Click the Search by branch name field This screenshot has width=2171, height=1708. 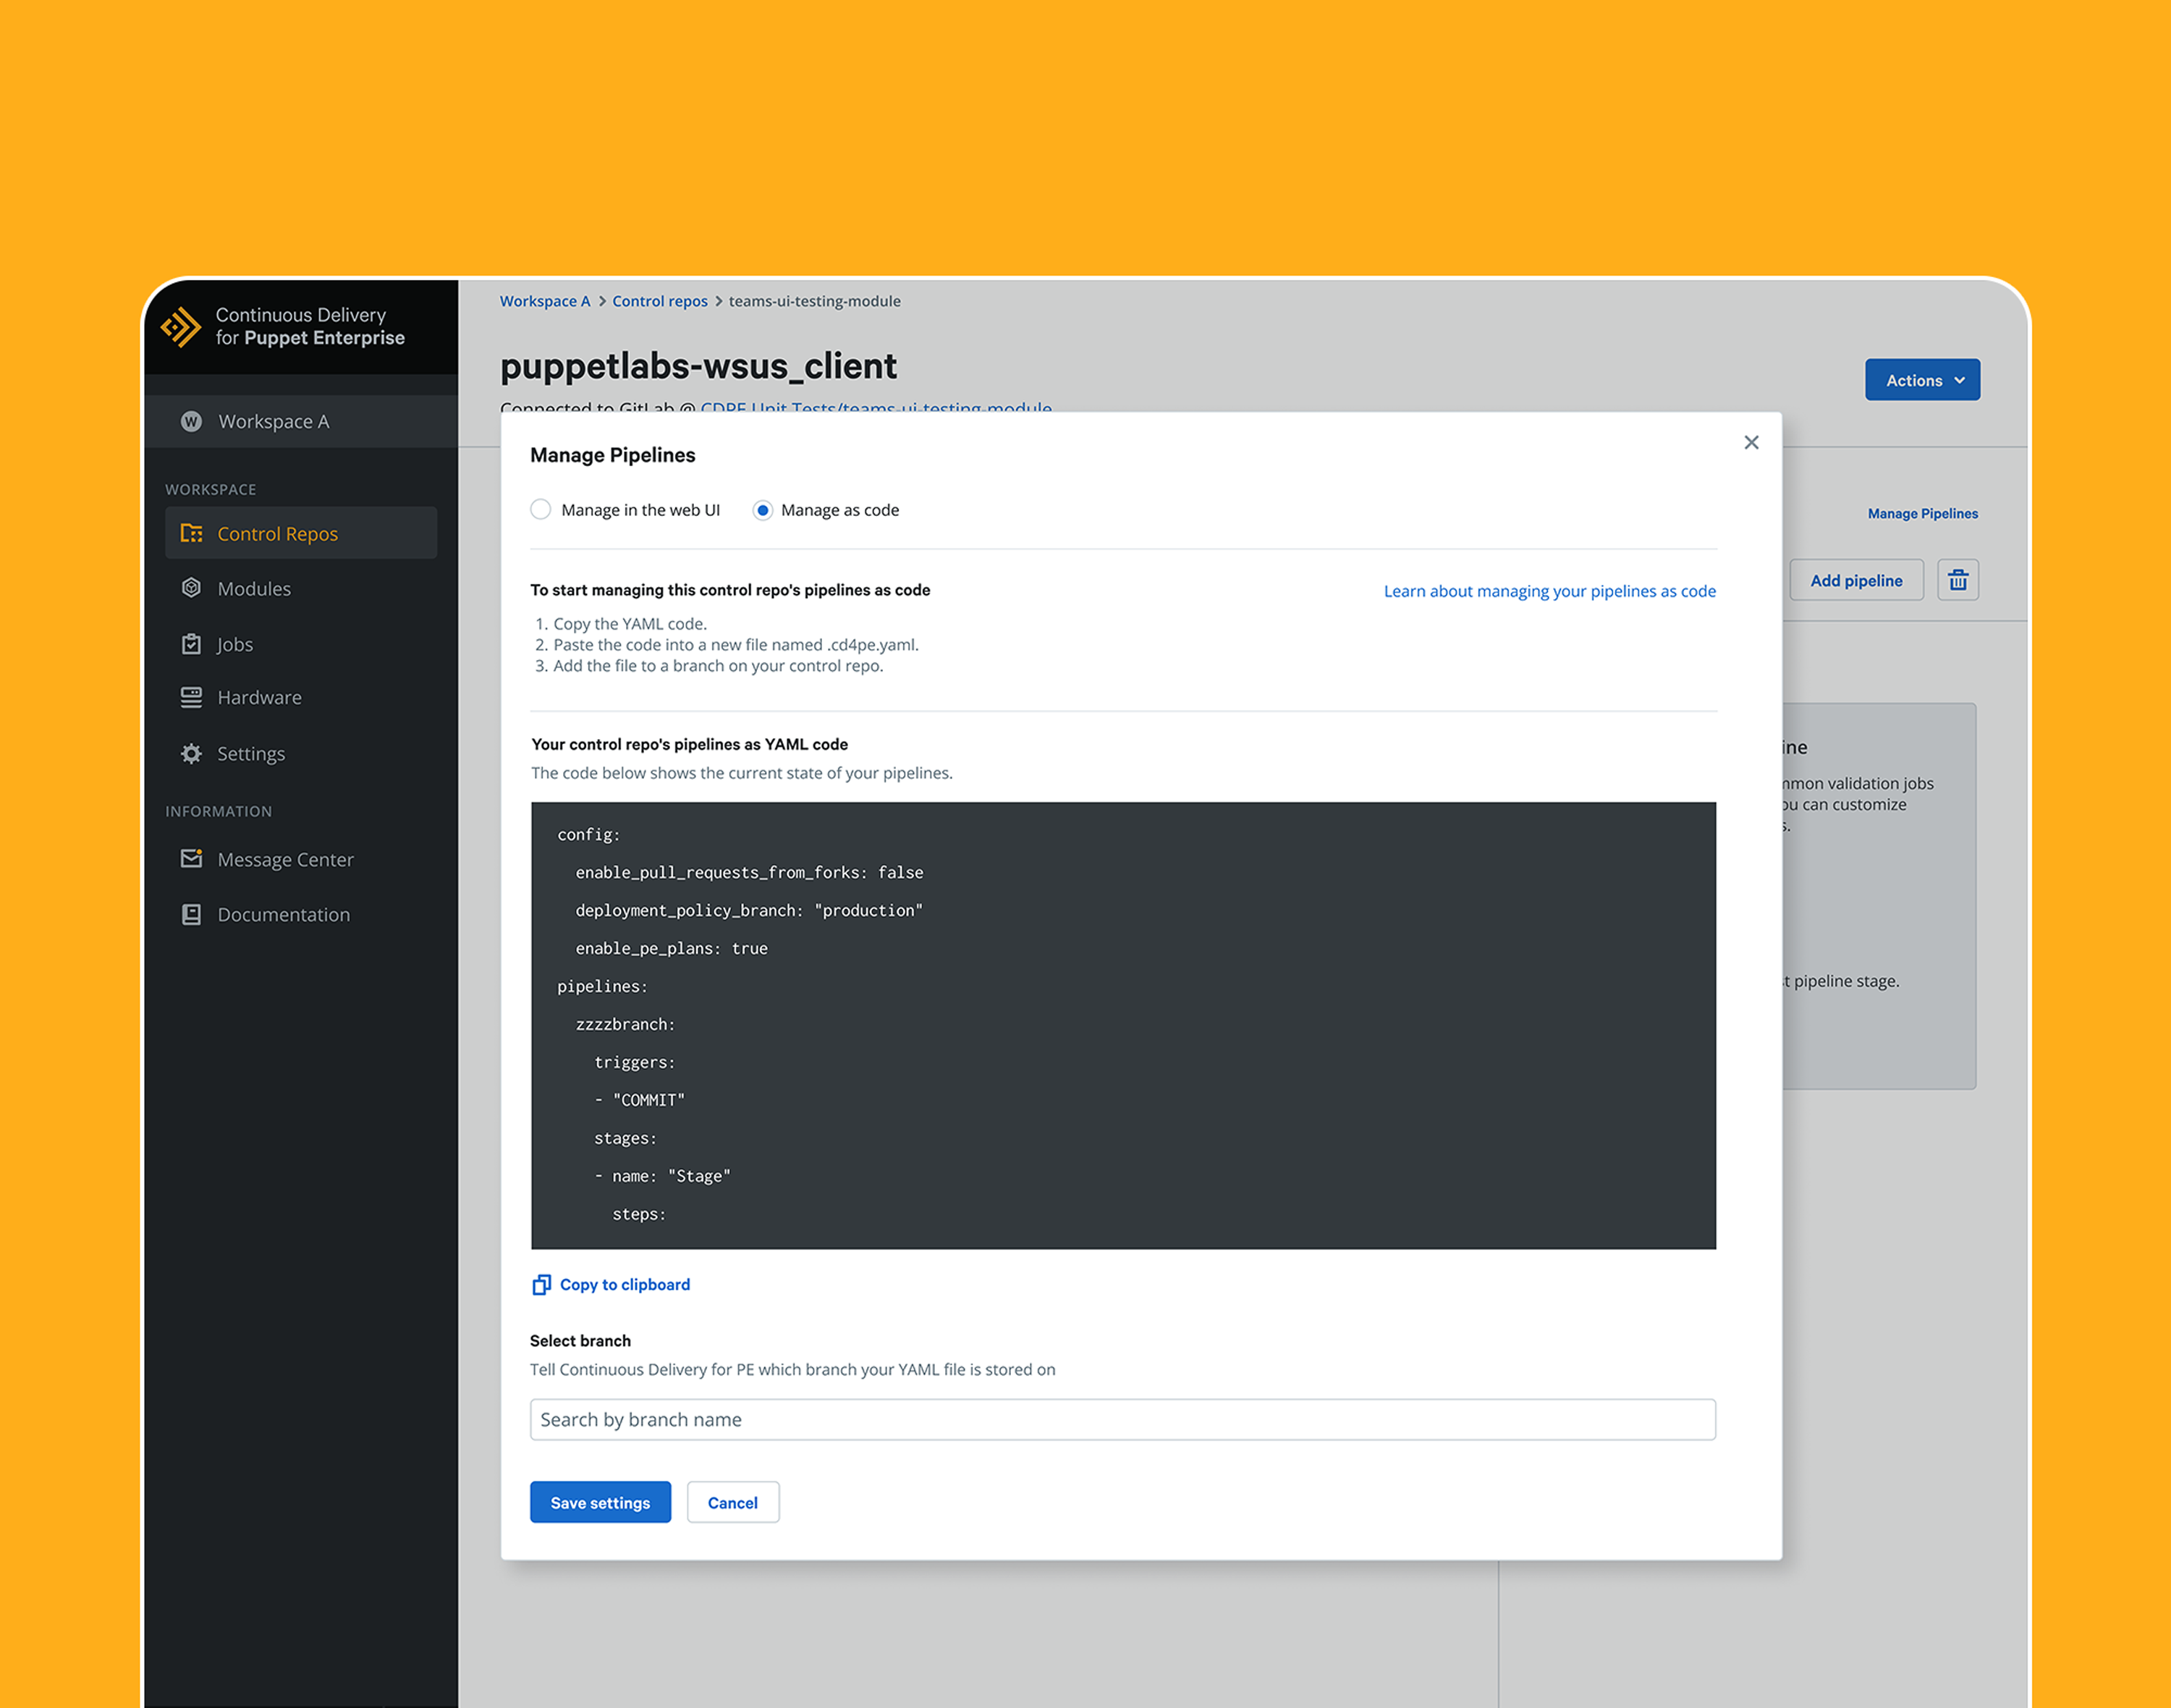pos(1123,1419)
